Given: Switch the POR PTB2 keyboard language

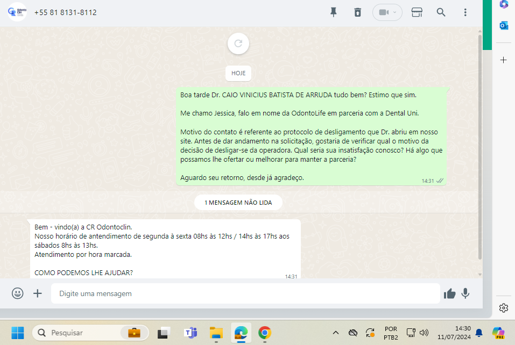Looking at the screenshot, I should coord(391,333).
